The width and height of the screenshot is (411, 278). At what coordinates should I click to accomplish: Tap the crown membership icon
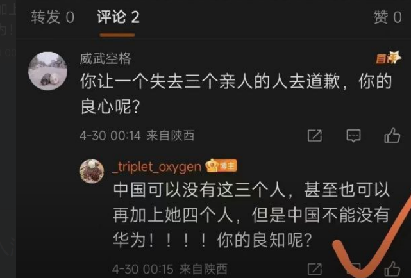pyautogui.click(x=211, y=166)
